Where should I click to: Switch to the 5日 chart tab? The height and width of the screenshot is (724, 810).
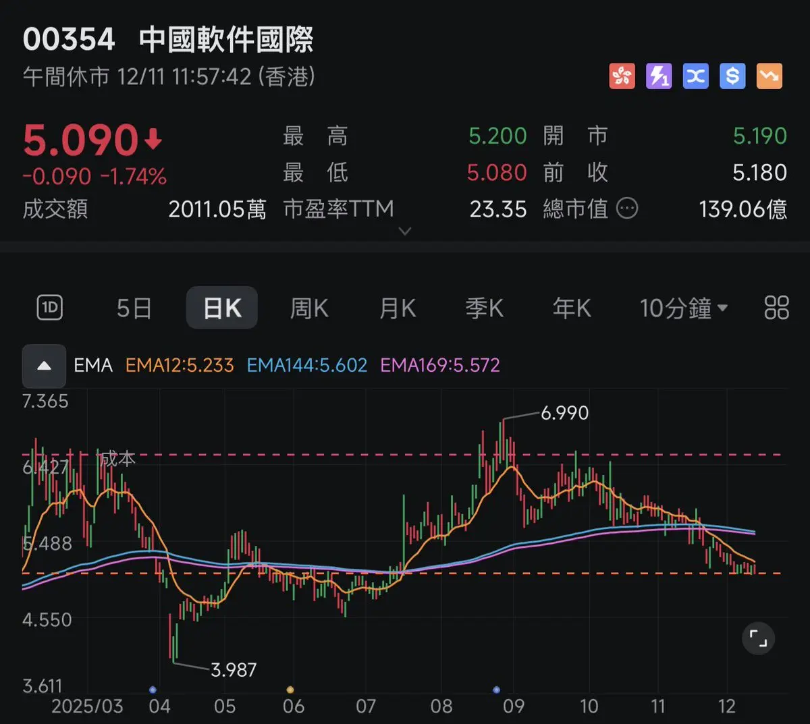click(x=134, y=308)
